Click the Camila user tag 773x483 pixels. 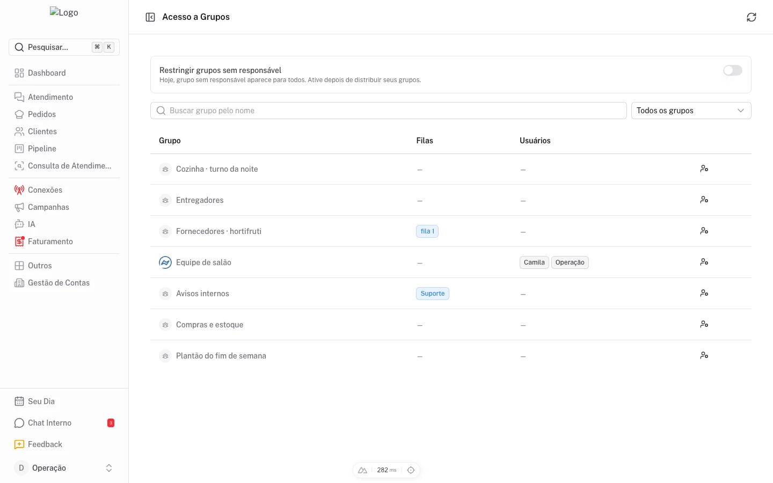point(534,262)
